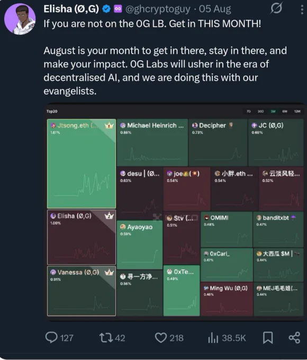Open the Grok slash-circle icon

click(x=276, y=8)
